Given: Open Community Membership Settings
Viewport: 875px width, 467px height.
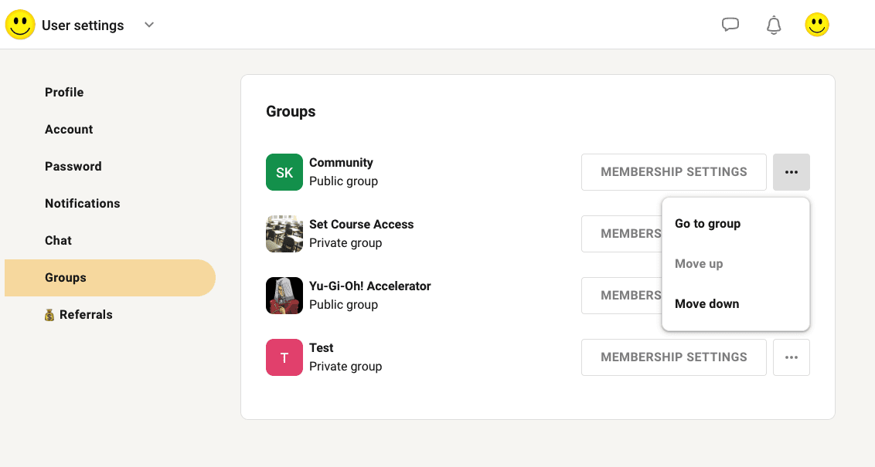Looking at the screenshot, I should click(674, 172).
